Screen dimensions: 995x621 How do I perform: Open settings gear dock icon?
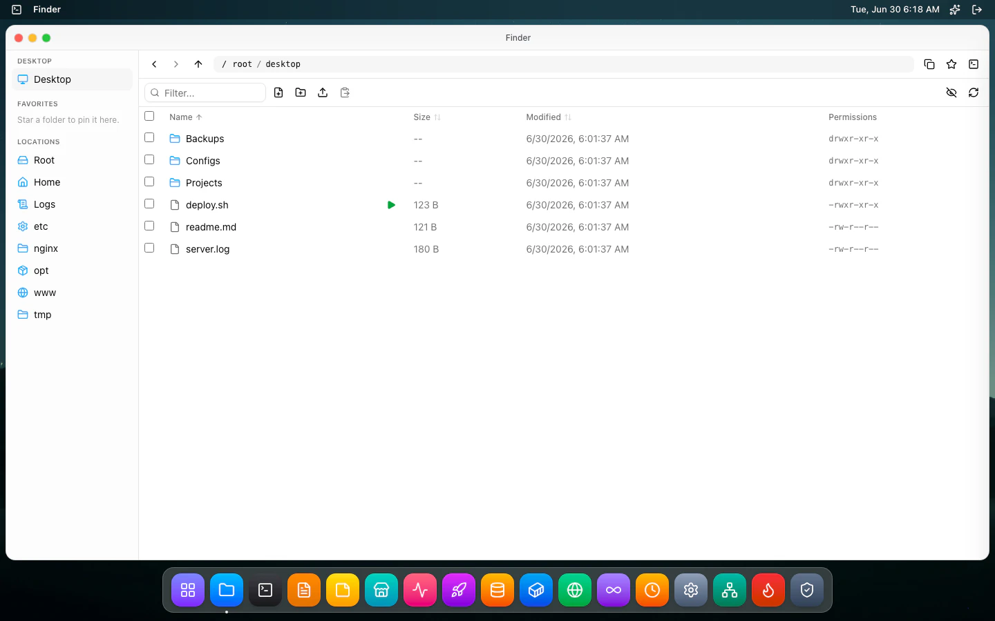[x=691, y=590]
